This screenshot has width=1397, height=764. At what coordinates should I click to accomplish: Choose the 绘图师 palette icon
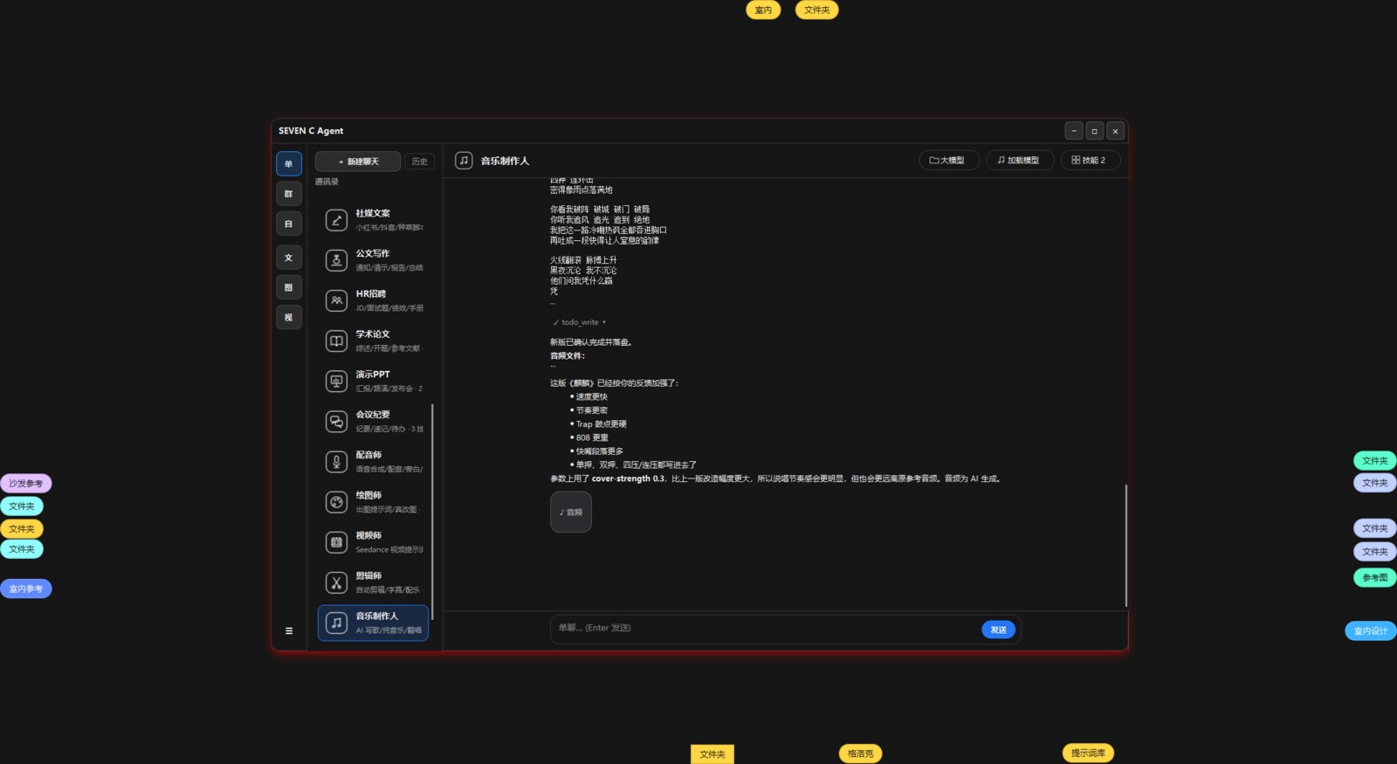click(336, 502)
